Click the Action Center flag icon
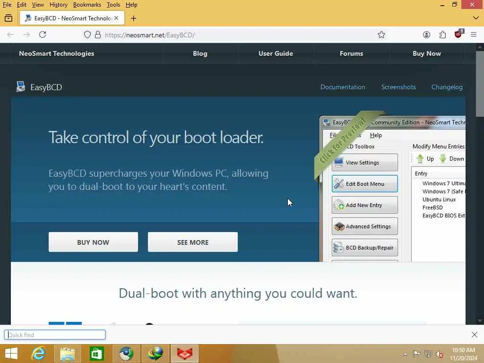 click(416, 354)
